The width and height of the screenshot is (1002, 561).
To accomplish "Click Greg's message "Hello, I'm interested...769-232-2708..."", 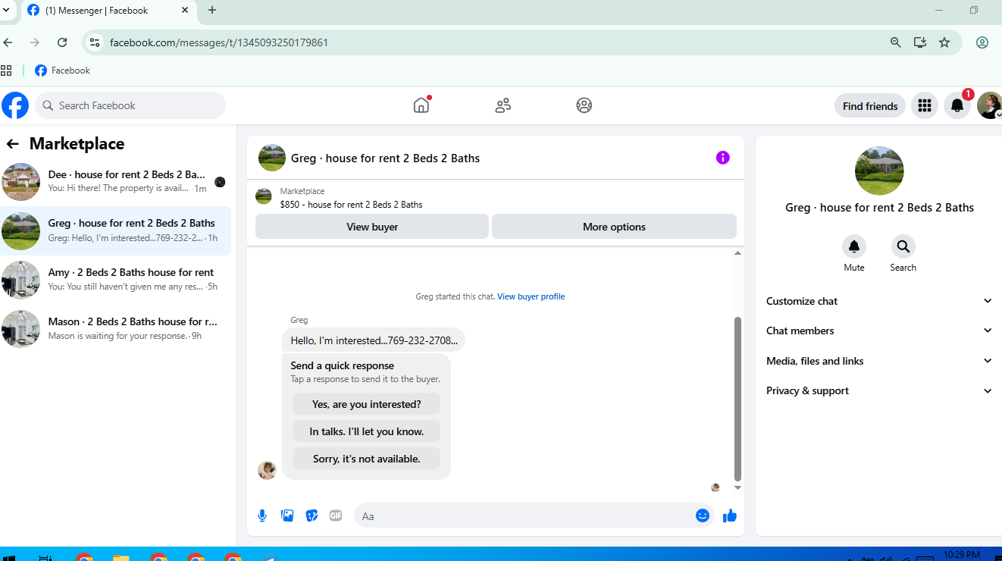I will 374,340.
